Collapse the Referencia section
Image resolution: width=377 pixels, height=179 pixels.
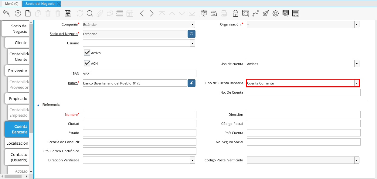(38, 105)
